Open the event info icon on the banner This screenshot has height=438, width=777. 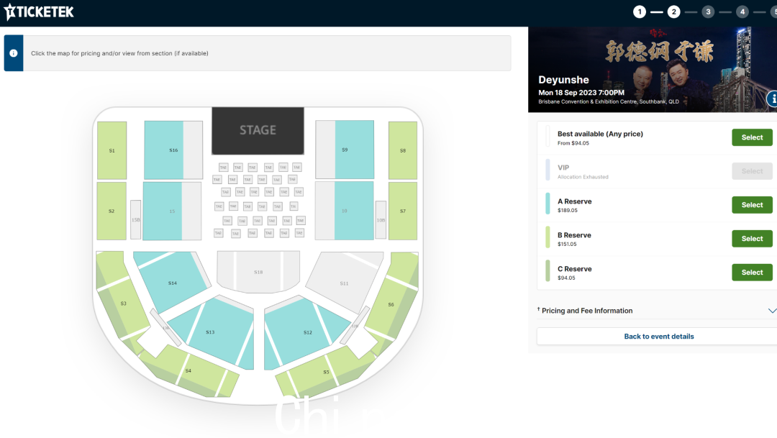coord(772,99)
